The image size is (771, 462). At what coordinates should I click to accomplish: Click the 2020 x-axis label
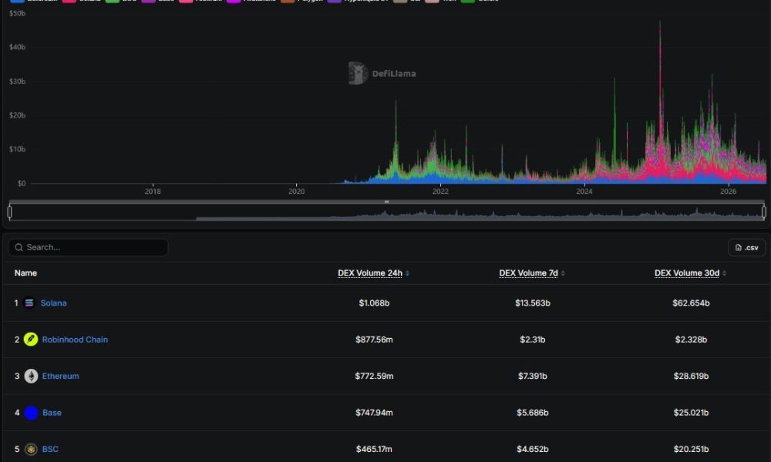click(x=297, y=192)
